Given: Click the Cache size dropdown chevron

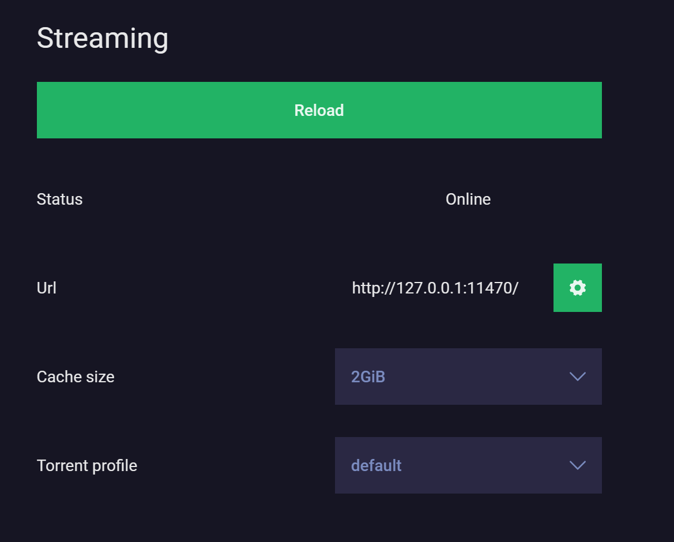Looking at the screenshot, I should [577, 377].
